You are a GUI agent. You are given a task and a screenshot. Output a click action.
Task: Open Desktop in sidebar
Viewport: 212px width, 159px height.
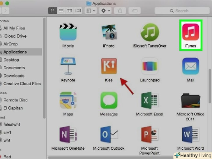11,60
